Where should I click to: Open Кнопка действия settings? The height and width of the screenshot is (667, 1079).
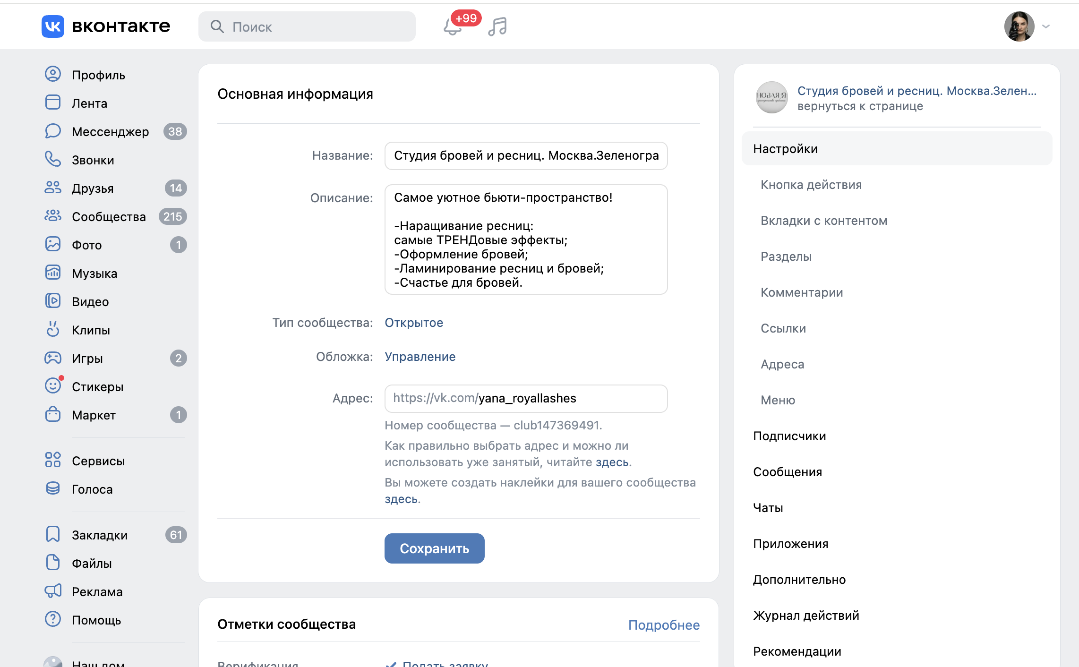tap(811, 185)
